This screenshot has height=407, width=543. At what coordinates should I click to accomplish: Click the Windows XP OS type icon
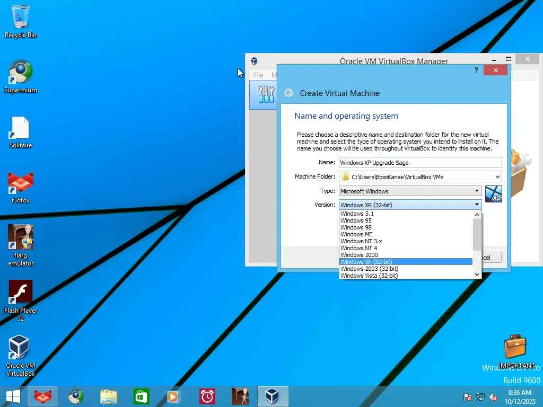pos(494,194)
